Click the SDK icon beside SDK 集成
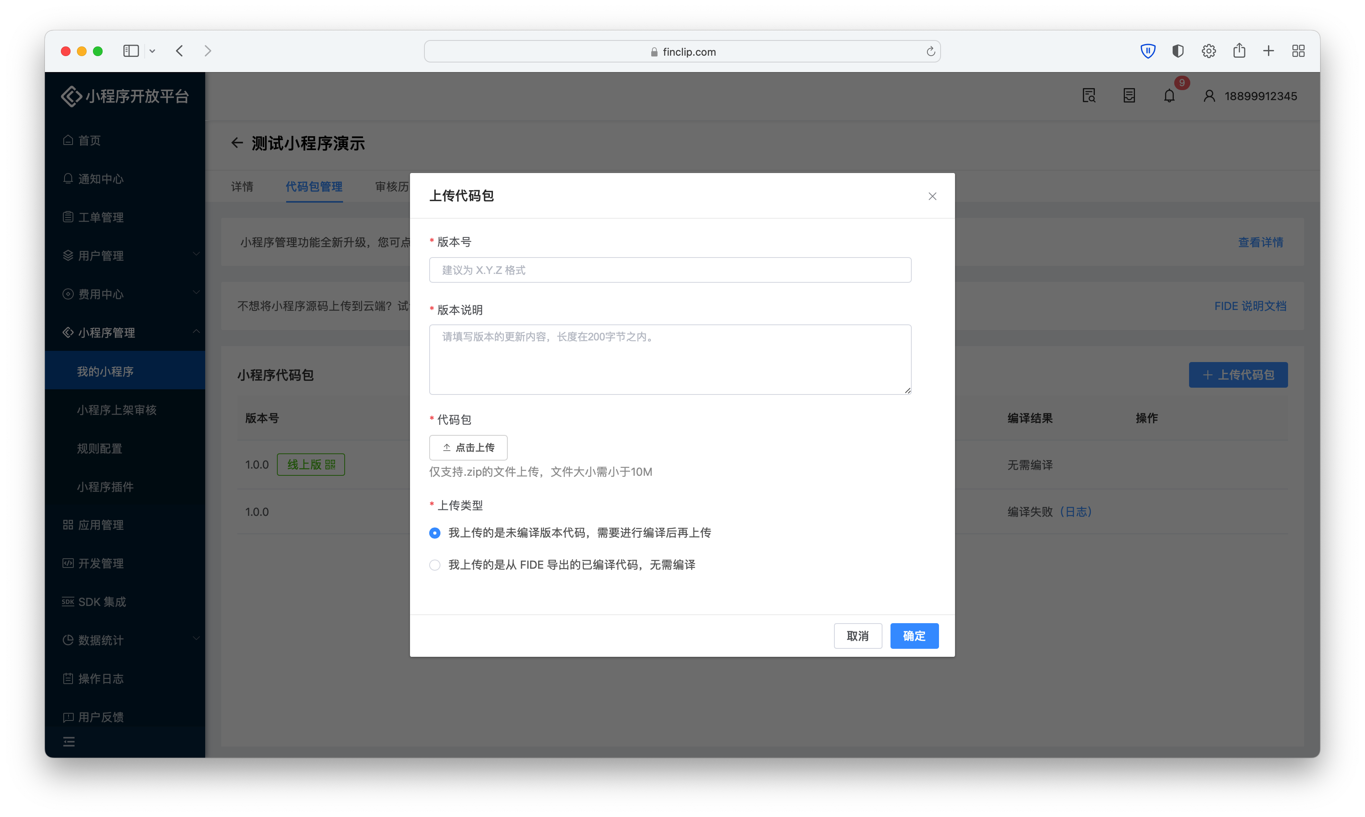The height and width of the screenshot is (817, 1365). point(68,601)
